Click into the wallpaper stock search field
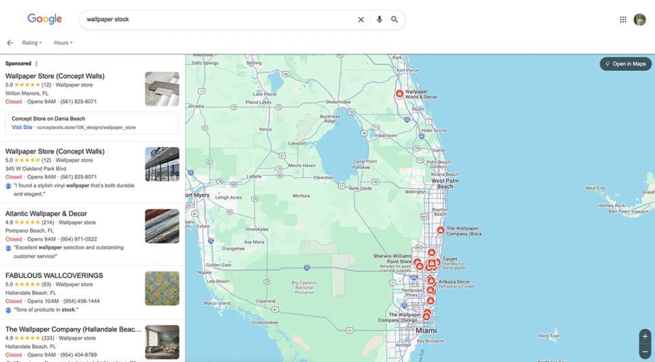Viewport: 655px width, 362px height. (x=218, y=20)
